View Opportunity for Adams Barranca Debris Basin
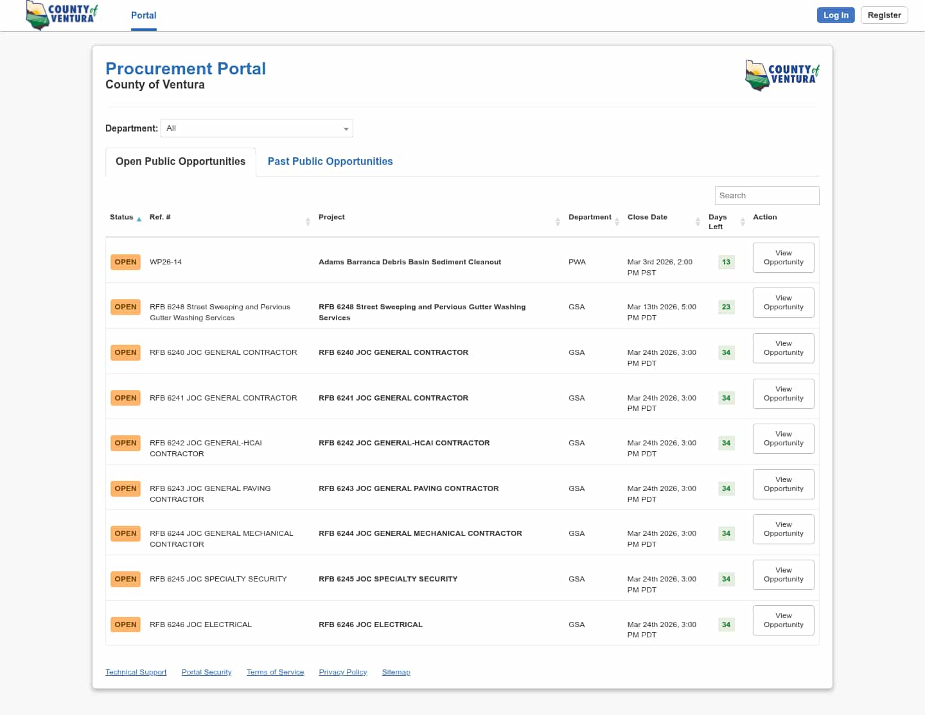The width and height of the screenshot is (925, 715). (783, 258)
